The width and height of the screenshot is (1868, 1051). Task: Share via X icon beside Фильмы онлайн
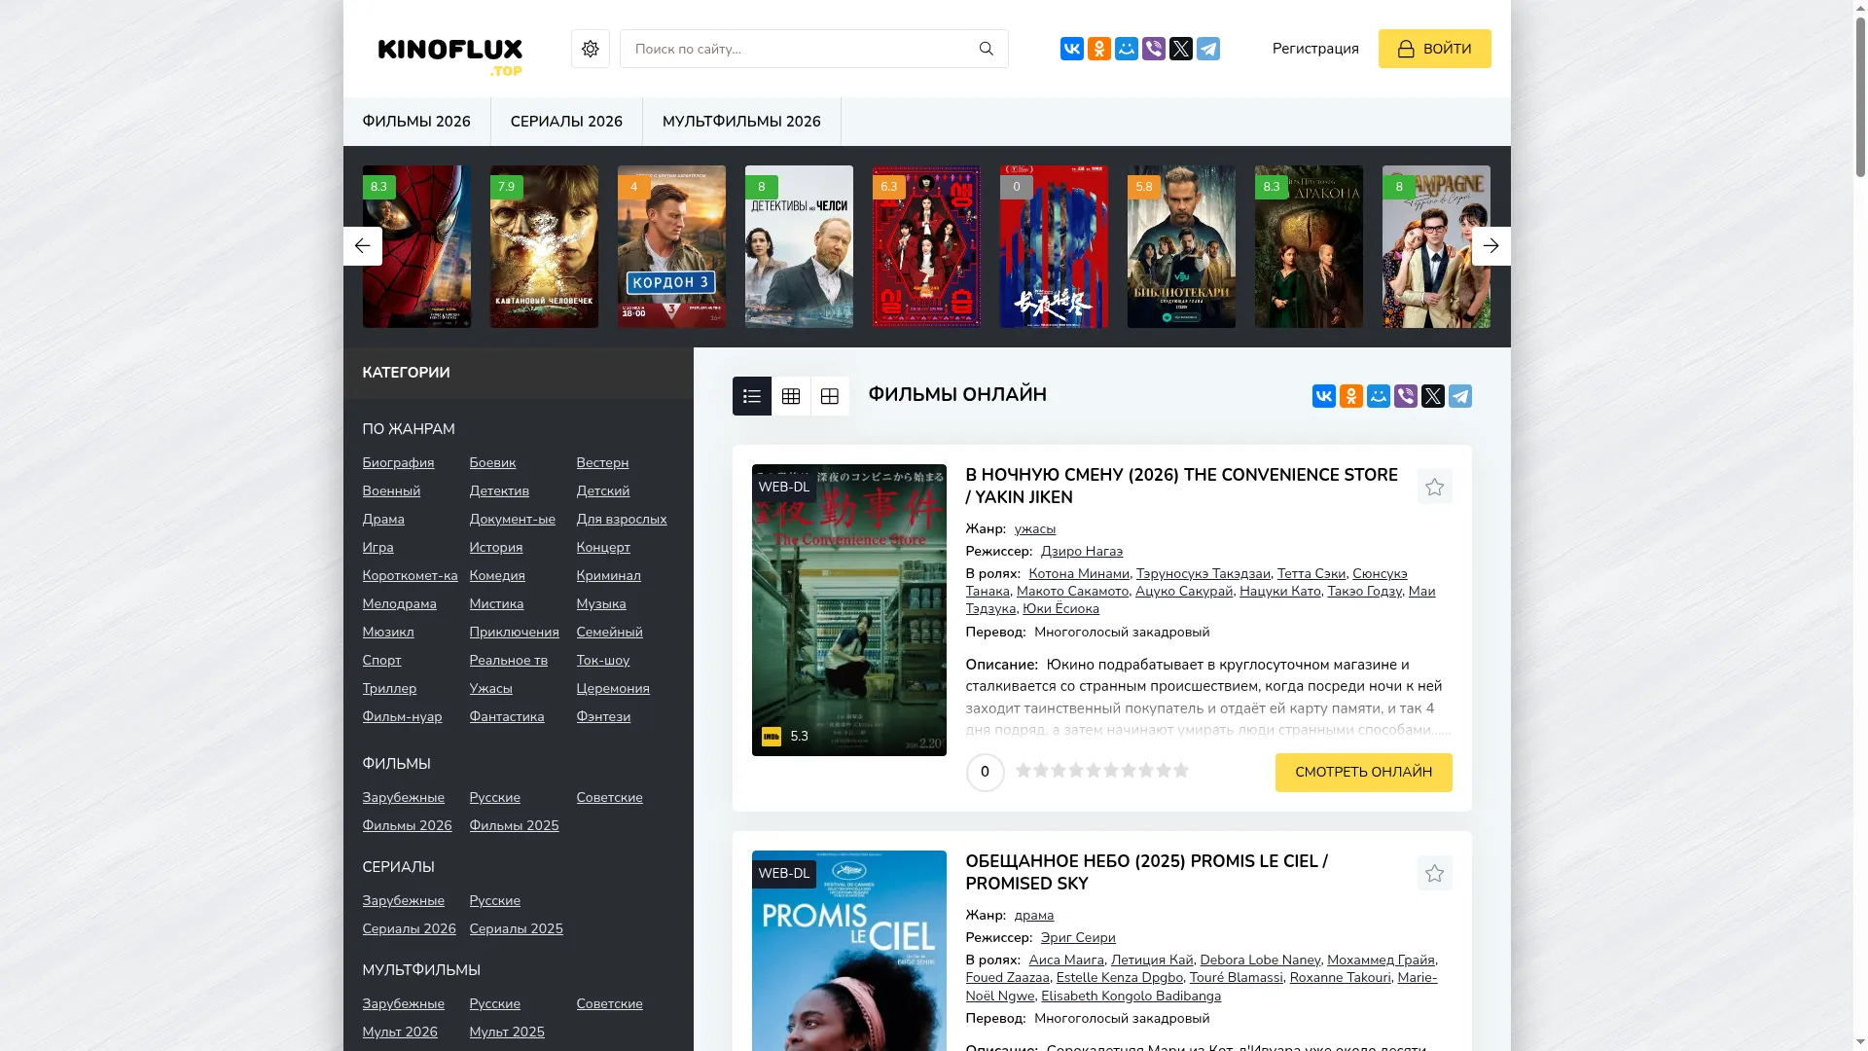(x=1433, y=396)
